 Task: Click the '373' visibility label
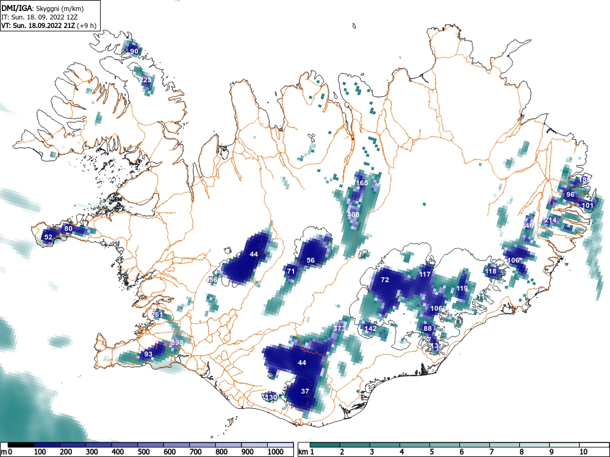[339, 328]
